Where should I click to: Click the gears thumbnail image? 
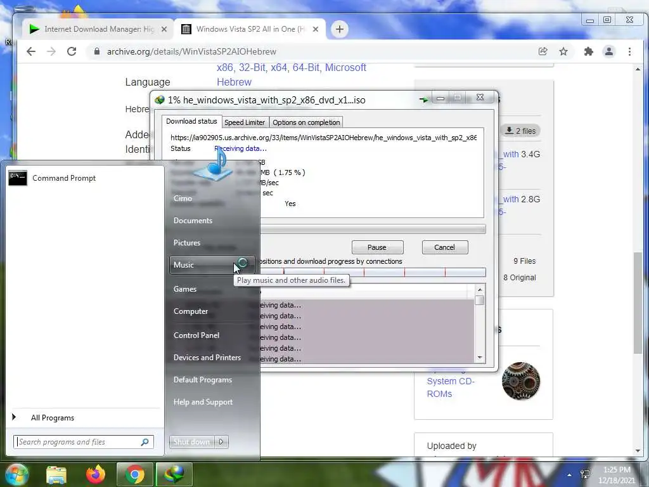(x=521, y=381)
